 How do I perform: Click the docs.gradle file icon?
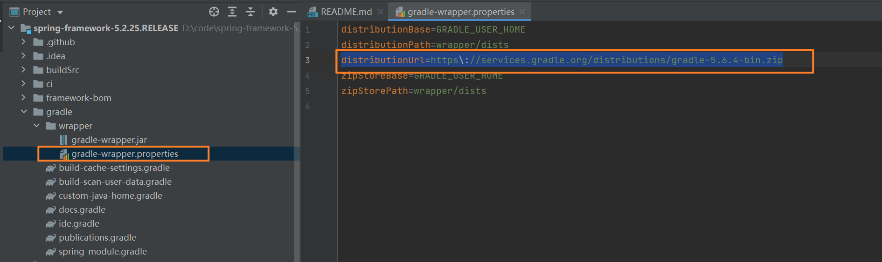tap(51, 210)
